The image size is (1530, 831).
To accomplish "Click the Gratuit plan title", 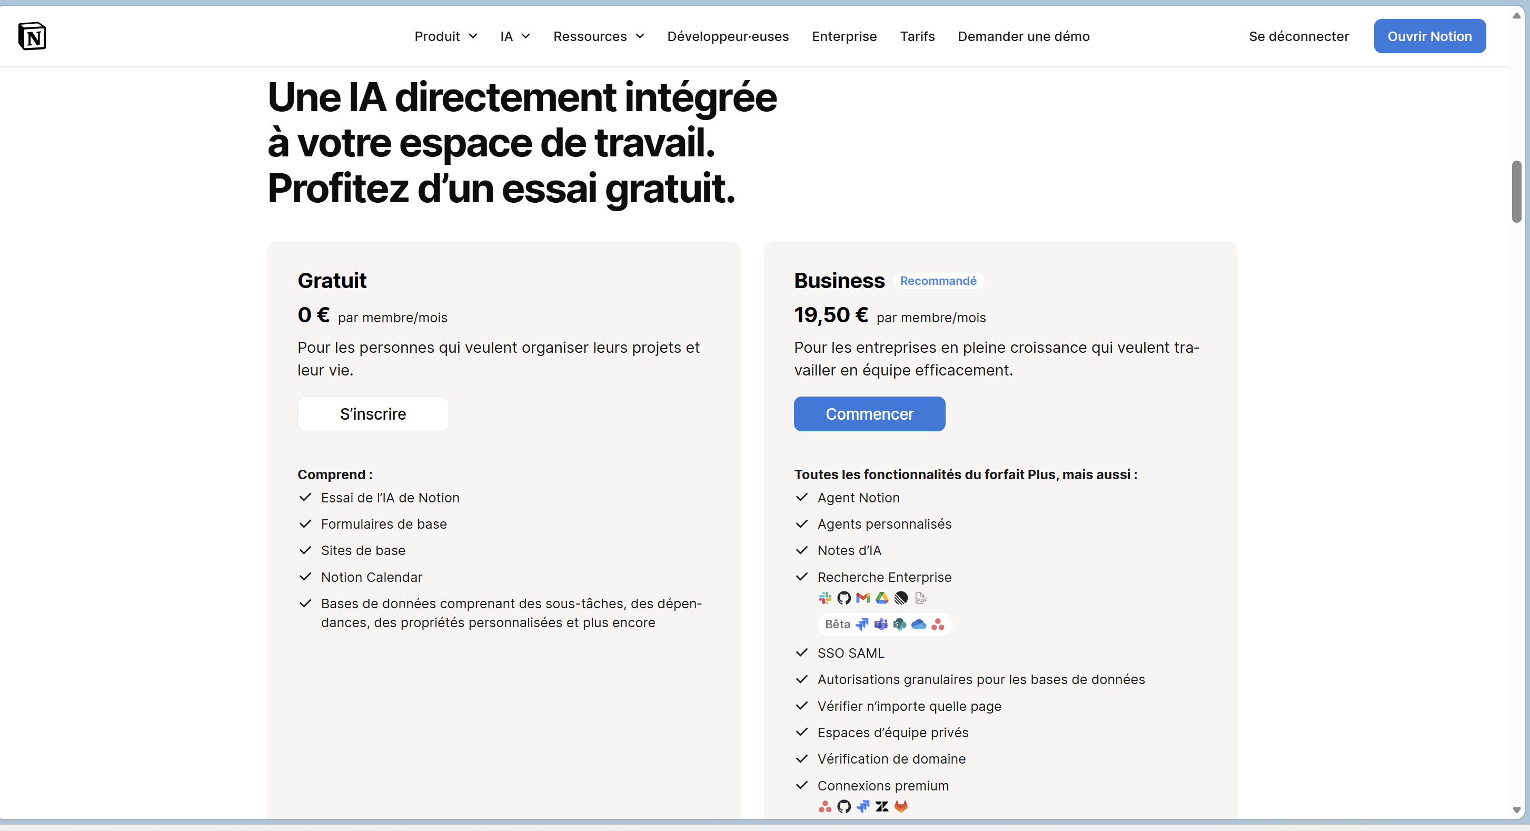I will pos(332,280).
